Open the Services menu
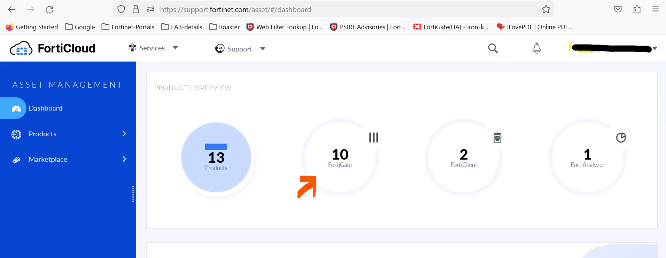The image size is (666, 258). (152, 48)
